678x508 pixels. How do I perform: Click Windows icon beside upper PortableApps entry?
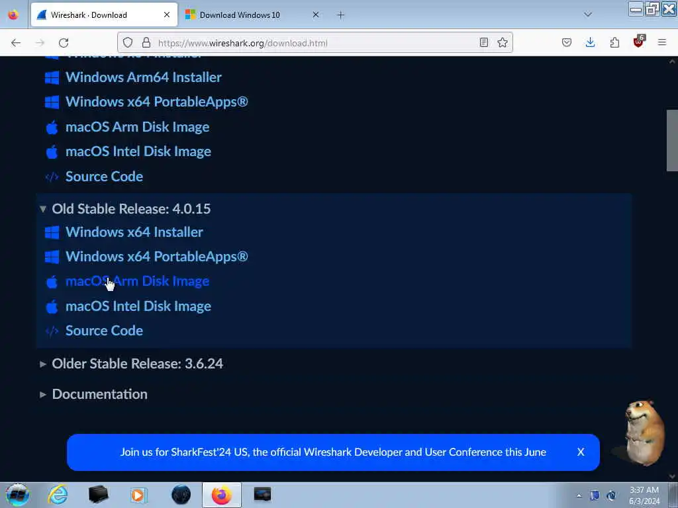point(52,103)
